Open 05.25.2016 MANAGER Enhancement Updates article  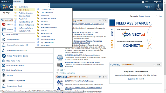coord(82,55)
